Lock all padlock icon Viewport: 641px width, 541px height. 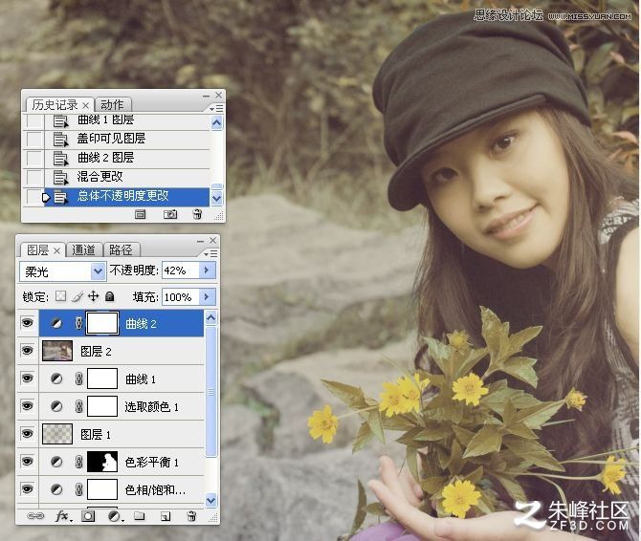[109, 296]
